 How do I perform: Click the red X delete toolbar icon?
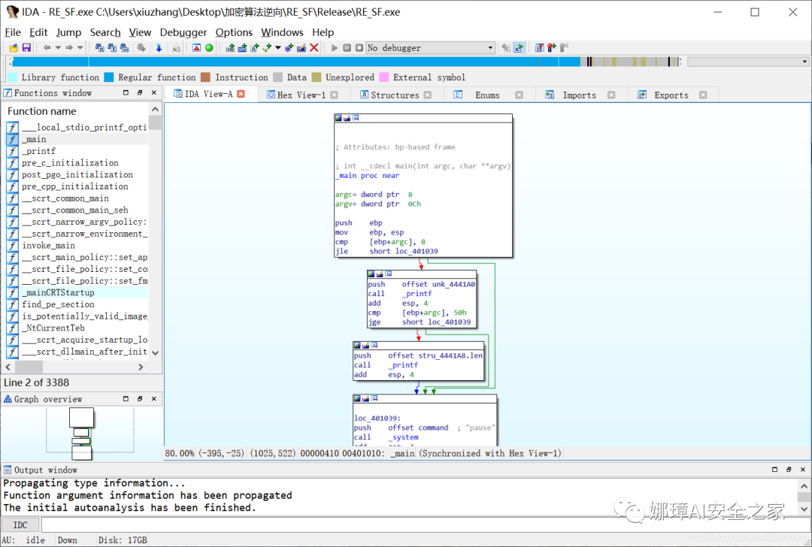point(314,47)
